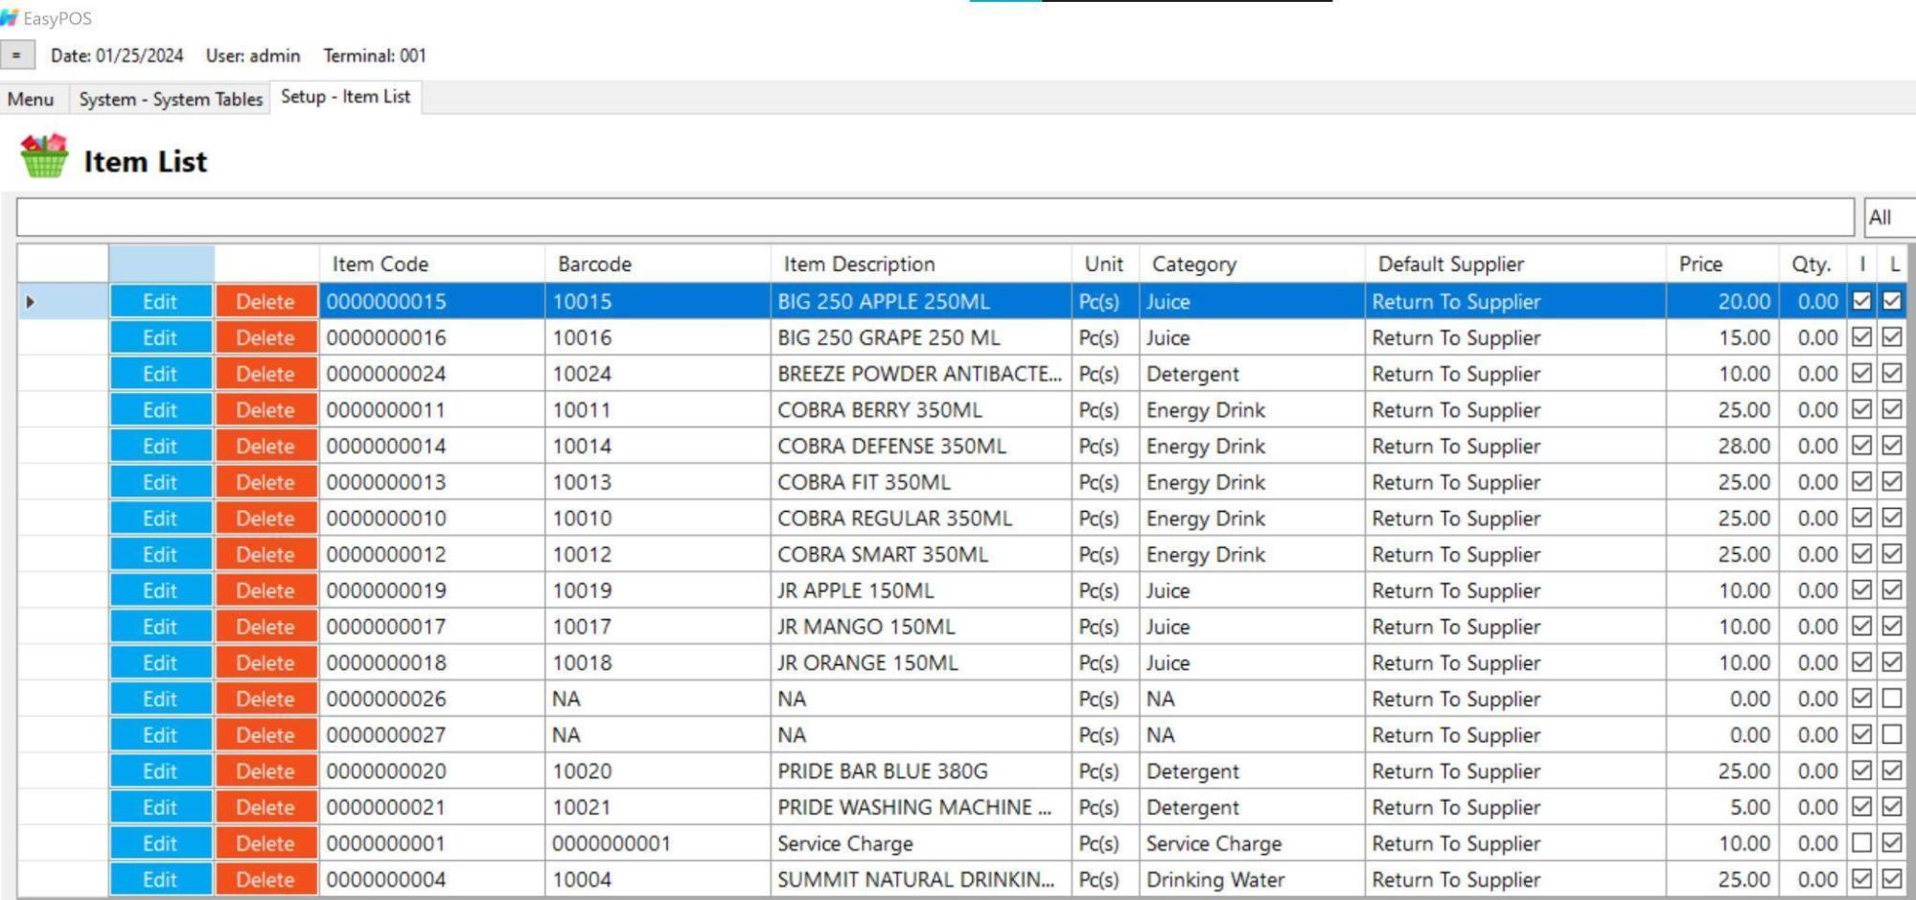The width and height of the screenshot is (1916, 900).
Task: Toggle I checkbox for COBRA FIT 350ML
Action: 1861,481
